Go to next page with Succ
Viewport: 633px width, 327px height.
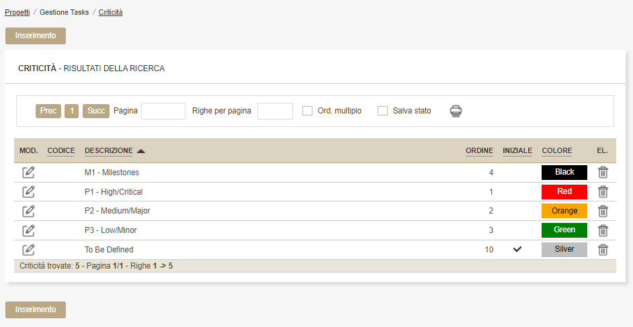pyautogui.click(x=96, y=111)
